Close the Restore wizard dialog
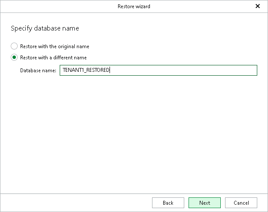 click(258, 6)
